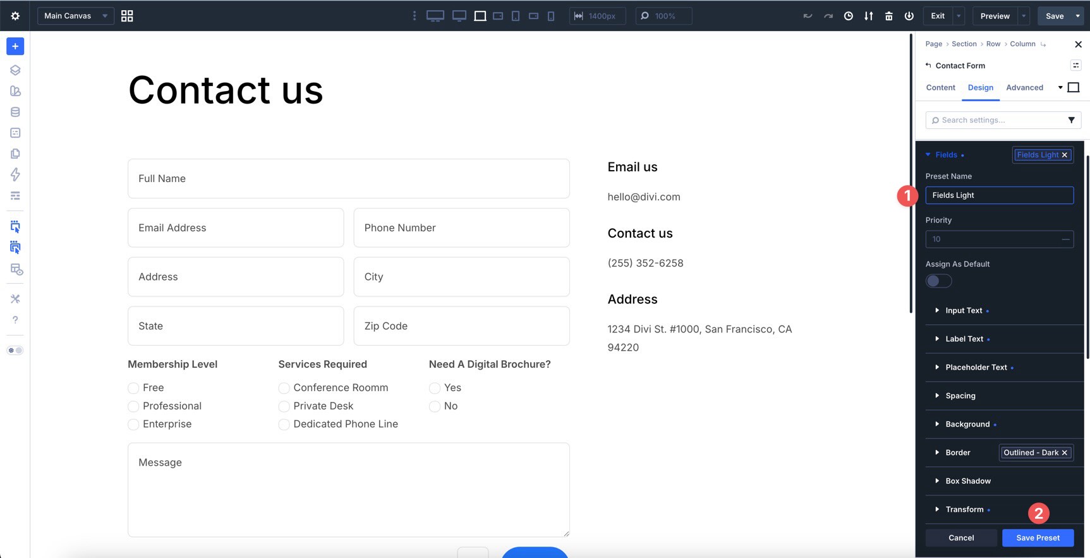Undo the last change

[808, 16]
